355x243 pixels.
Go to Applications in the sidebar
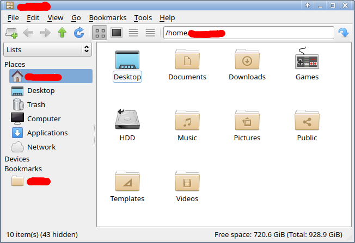[47, 133]
